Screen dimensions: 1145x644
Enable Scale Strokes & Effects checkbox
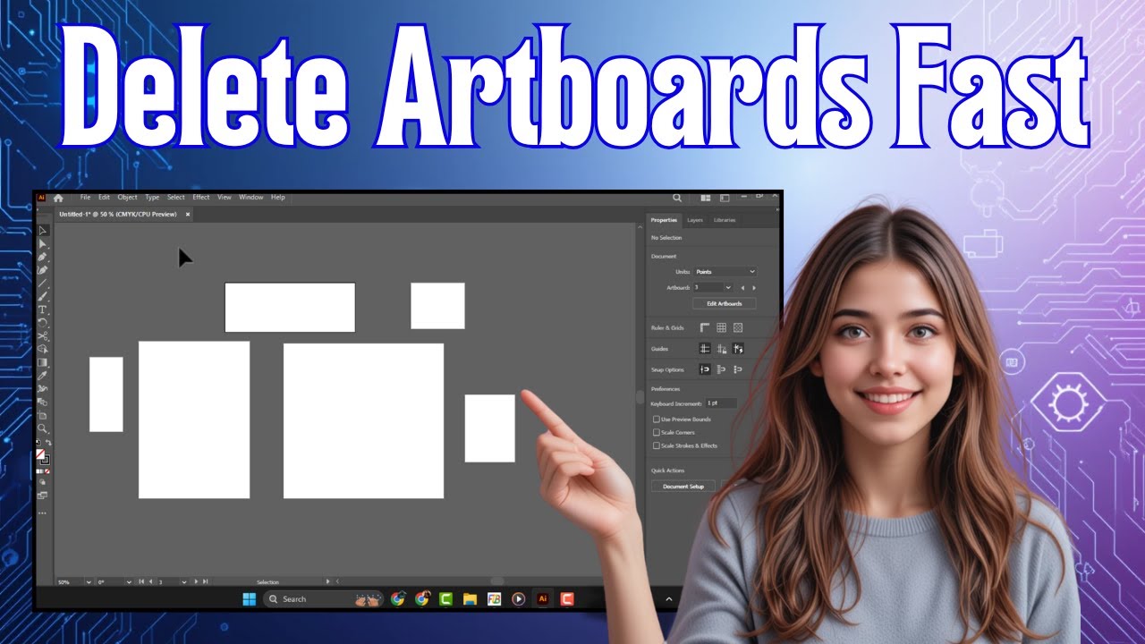coord(656,445)
